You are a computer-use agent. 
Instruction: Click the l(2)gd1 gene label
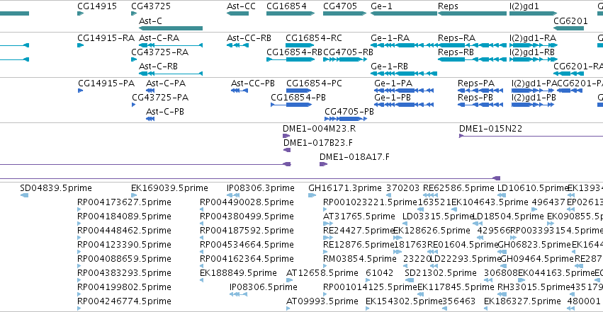tap(524, 6)
